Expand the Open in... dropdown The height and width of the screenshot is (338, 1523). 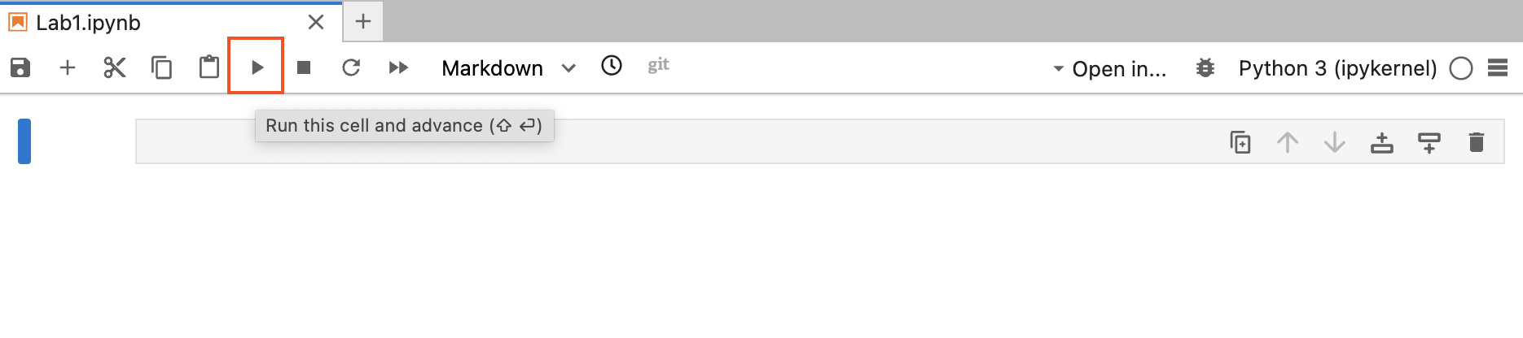pos(1110,69)
